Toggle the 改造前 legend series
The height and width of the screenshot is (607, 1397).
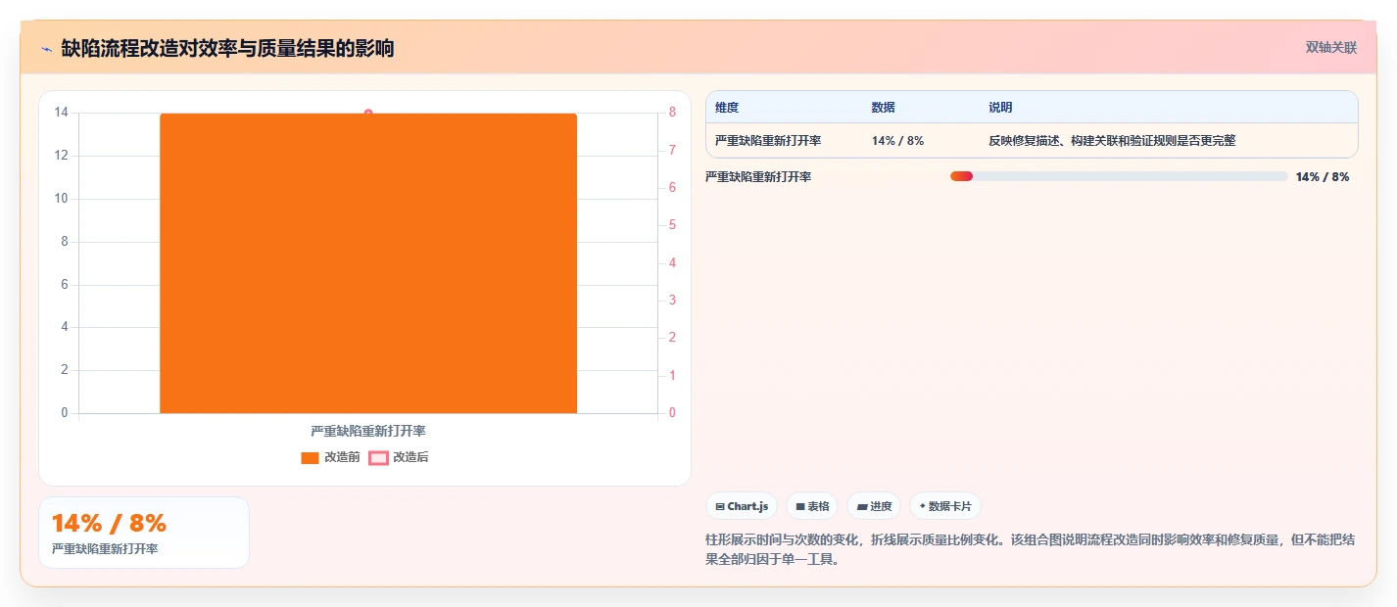(x=330, y=457)
